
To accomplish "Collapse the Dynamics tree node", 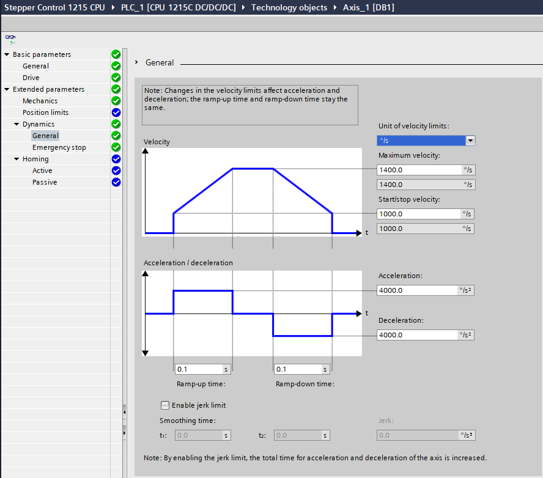I will pyautogui.click(x=17, y=124).
